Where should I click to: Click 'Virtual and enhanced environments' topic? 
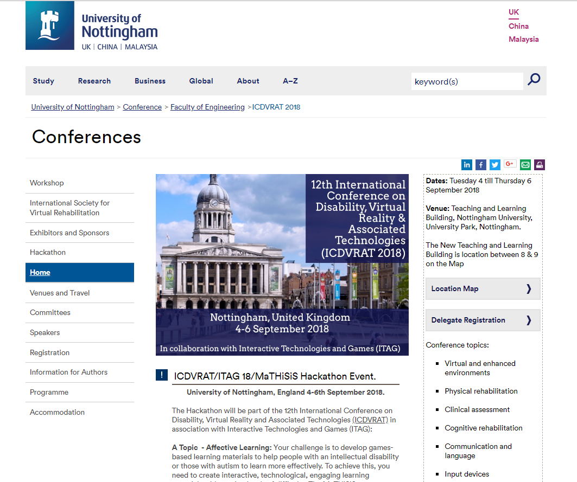480,368
